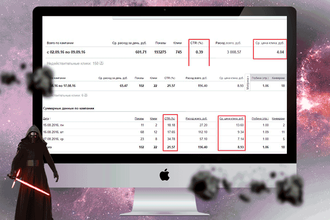330x220 pixels.
Task: Select conversions 5 in 17.08.2016 row
Action: [284, 139]
